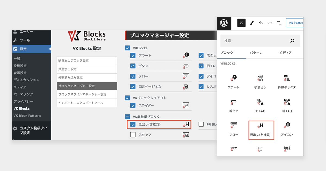Screen dimensions: 326x171
Task: Switch to the パターン tab
Action: tap(256, 53)
